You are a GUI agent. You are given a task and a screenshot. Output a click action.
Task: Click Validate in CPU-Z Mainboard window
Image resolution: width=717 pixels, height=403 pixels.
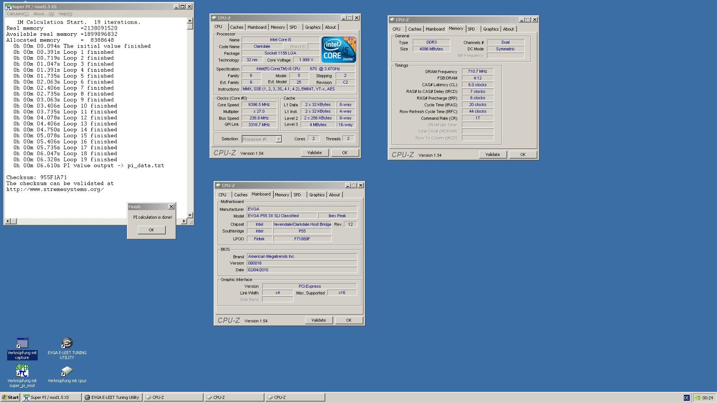click(x=319, y=321)
